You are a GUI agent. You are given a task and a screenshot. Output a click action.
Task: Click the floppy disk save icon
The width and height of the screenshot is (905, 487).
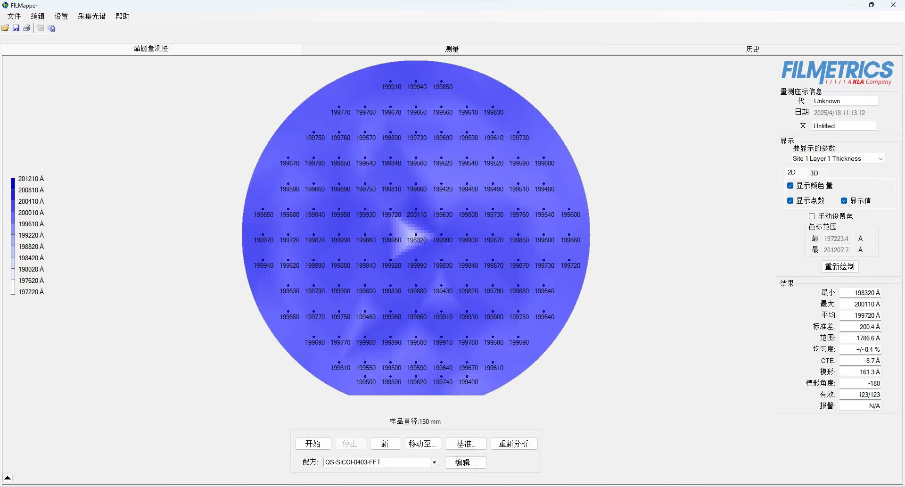[16, 28]
